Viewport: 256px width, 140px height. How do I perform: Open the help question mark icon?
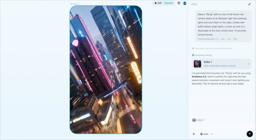pyautogui.click(x=179, y=3)
